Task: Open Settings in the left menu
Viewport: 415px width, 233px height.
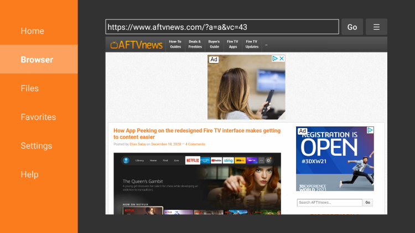Action: point(37,146)
